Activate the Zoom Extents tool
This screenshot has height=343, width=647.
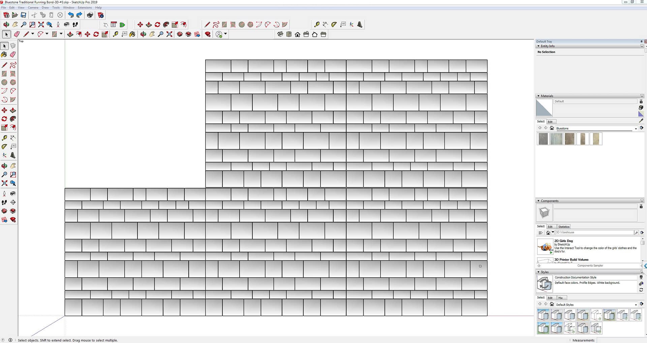pyautogui.click(x=4, y=183)
